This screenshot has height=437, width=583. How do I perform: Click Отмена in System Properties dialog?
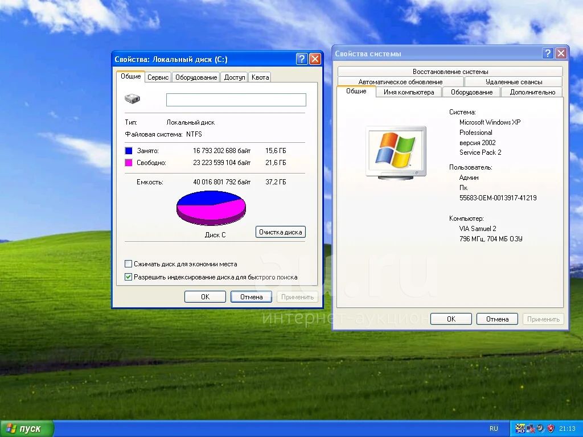[497, 319]
